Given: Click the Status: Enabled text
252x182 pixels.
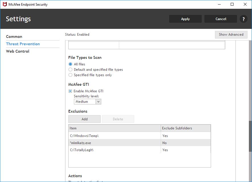Looking at the screenshot, I should pos(77,35).
